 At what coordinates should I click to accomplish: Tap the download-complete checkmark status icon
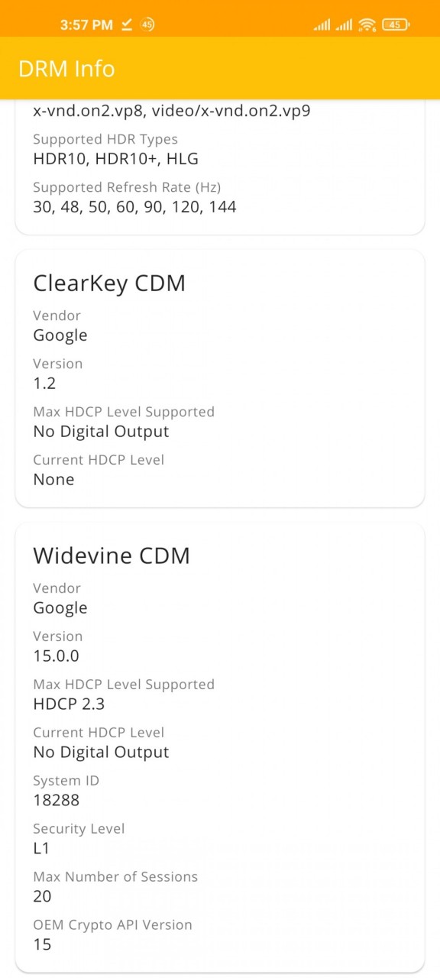click(127, 25)
